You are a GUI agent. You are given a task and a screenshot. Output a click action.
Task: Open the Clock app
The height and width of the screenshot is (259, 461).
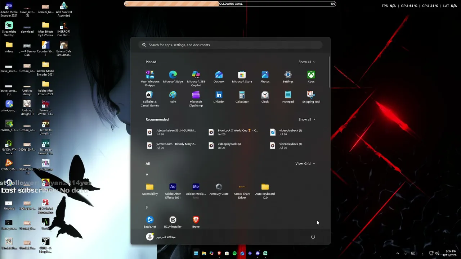point(265,97)
